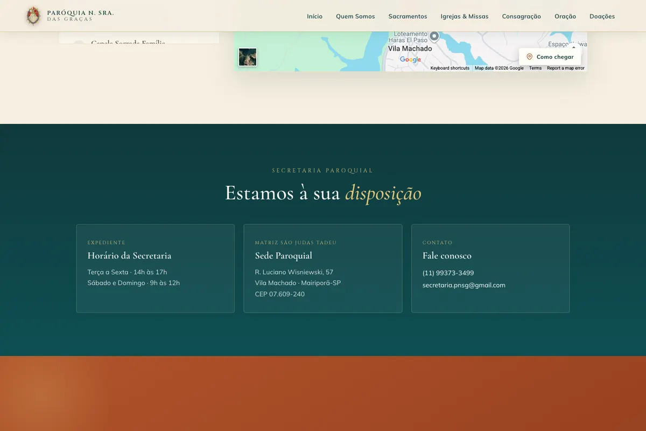Click the Paróquia N. Sra. das Graças title

80,16
